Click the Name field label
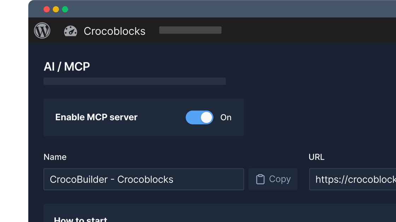The image size is (396, 222). pyautogui.click(x=55, y=157)
